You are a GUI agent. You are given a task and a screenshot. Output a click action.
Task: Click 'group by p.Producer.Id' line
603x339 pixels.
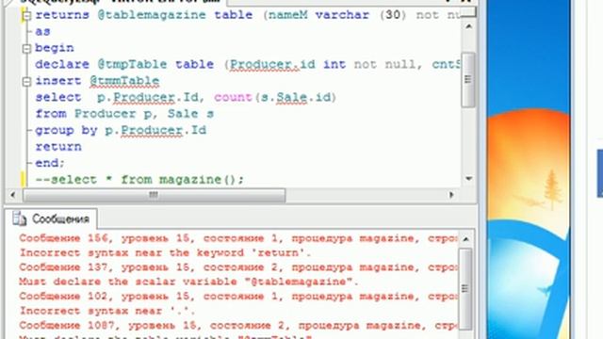point(121,130)
